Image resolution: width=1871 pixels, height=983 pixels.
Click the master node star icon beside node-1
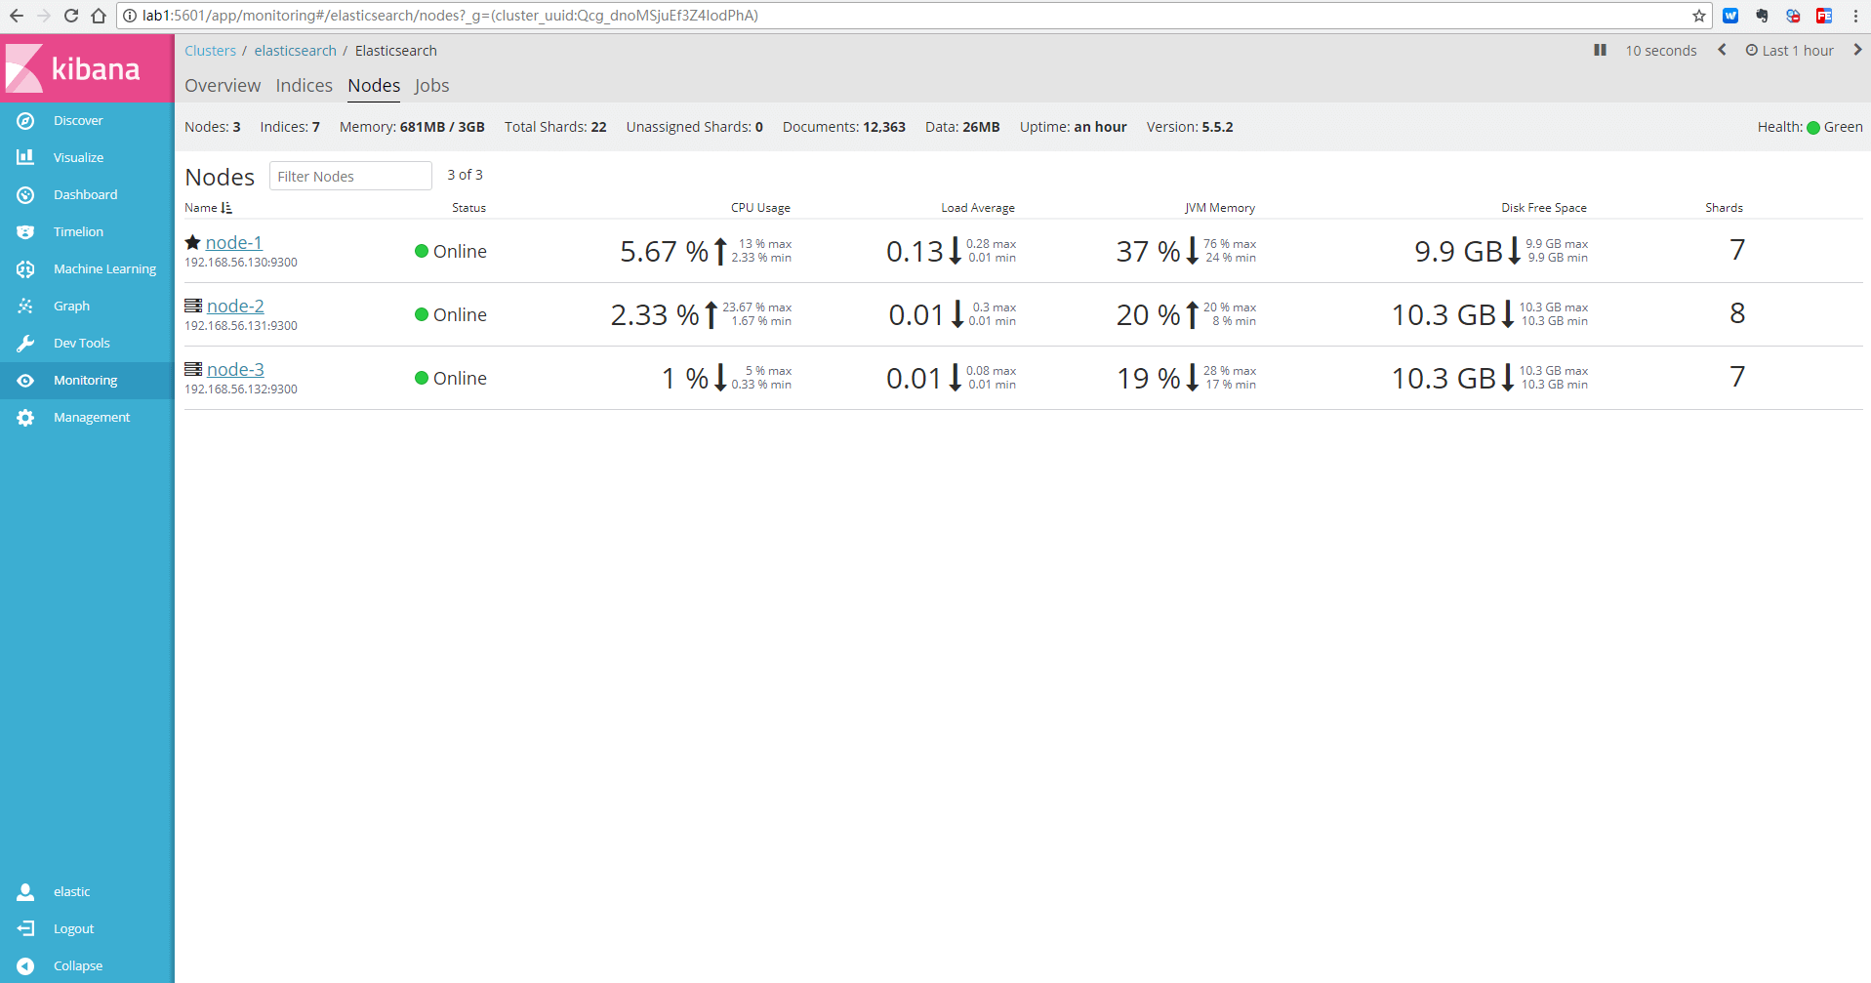click(x=193, y=242)
